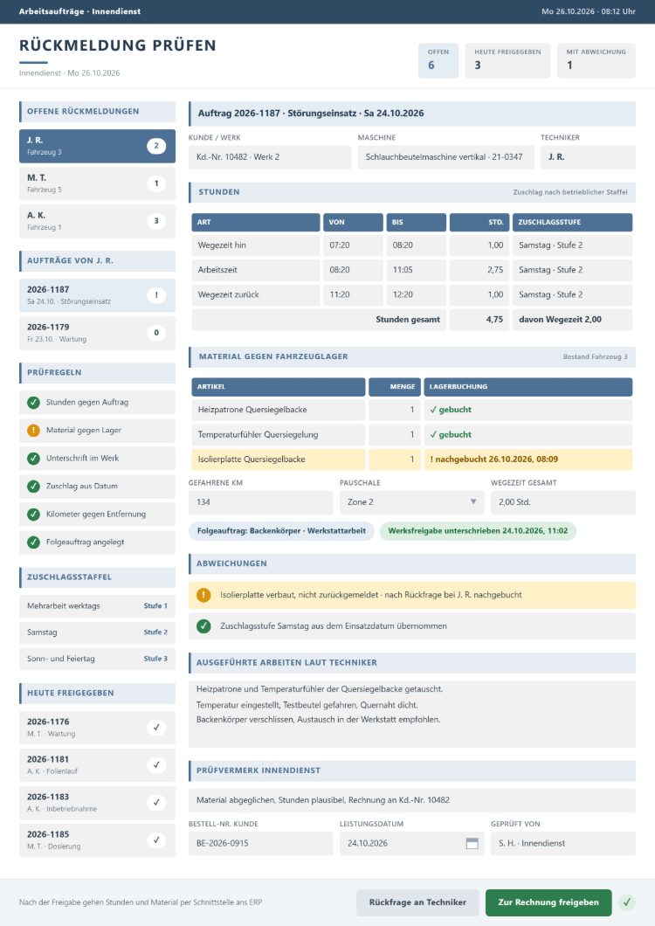Click green check icon beside Stunden gegen Auftrag
The width and height of the screenshot is (655, 926).
(x=34, y=402)
